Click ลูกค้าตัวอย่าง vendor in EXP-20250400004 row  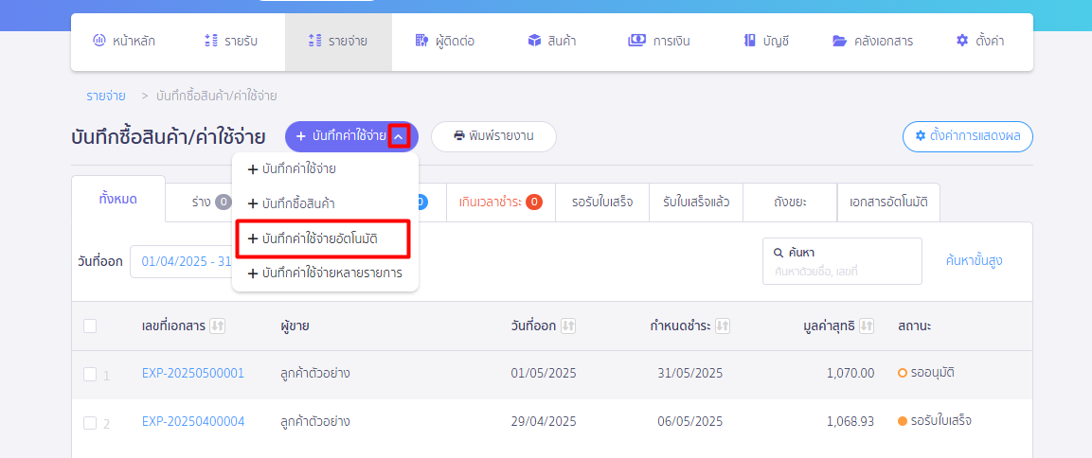pos(314,421)
